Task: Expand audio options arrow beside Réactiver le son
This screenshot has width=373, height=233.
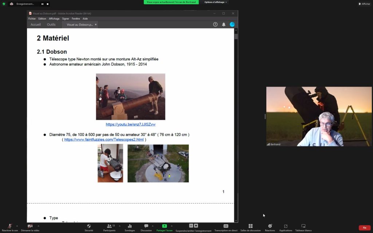Action: (x=17, y=226)
